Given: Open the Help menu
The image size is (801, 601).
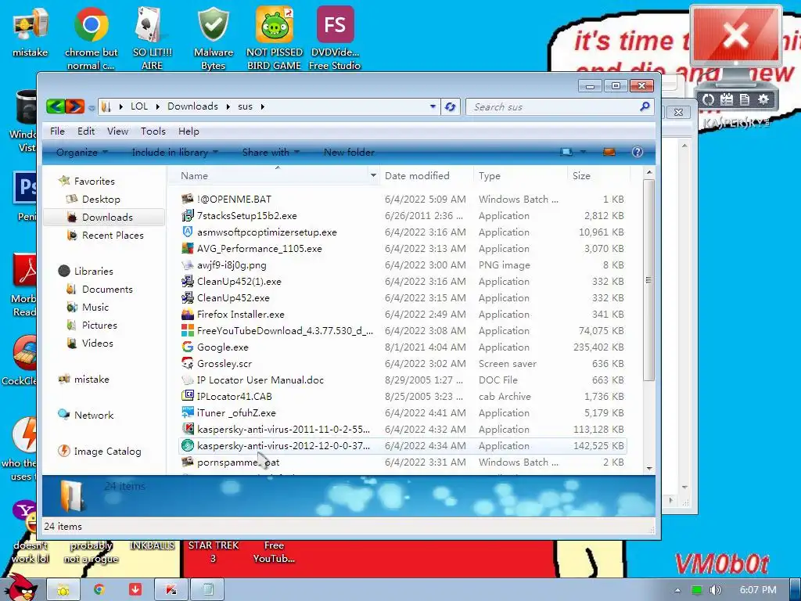Looking at the screenshot, I should [x=189, y=131].
